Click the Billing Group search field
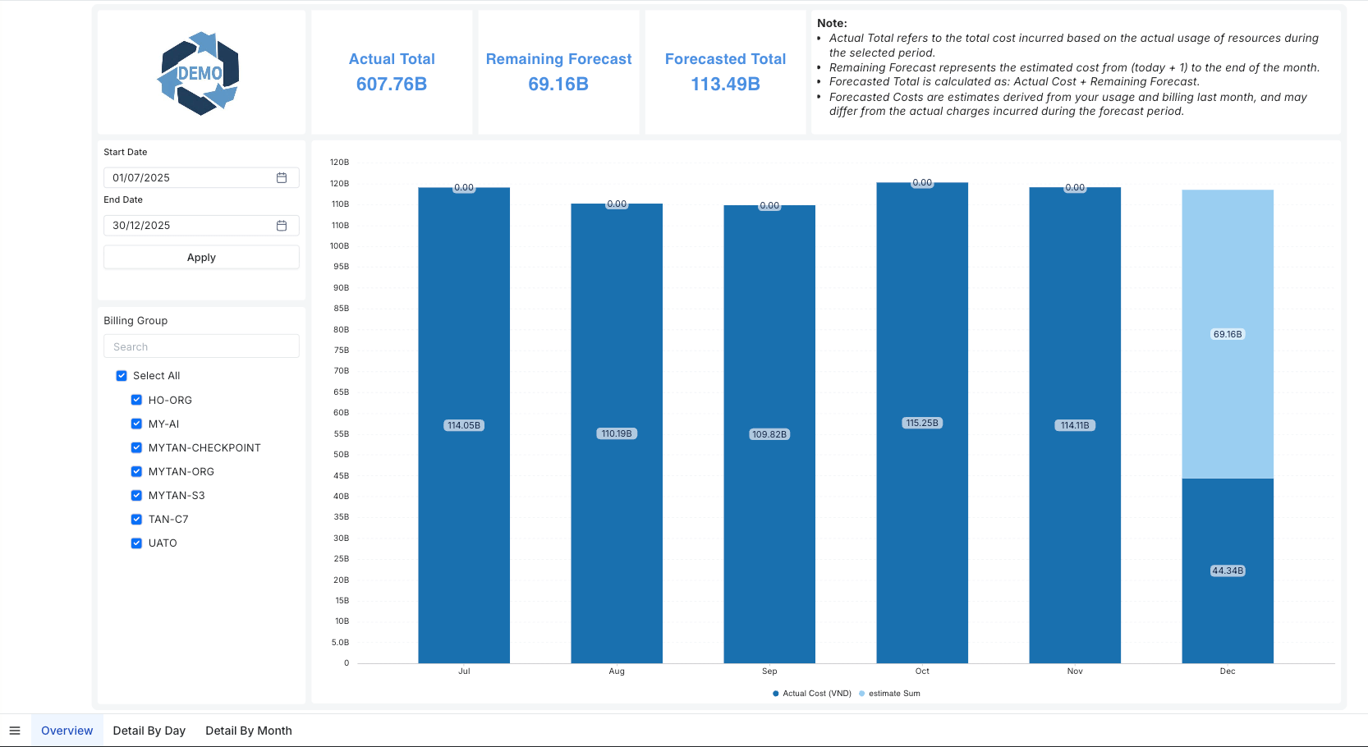 point(201,346)
